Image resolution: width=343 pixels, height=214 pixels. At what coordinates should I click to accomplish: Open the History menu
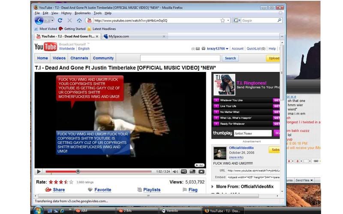[x=66, y=13]
